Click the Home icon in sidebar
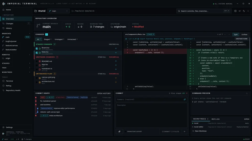252x141 pixels. point(3,10)
